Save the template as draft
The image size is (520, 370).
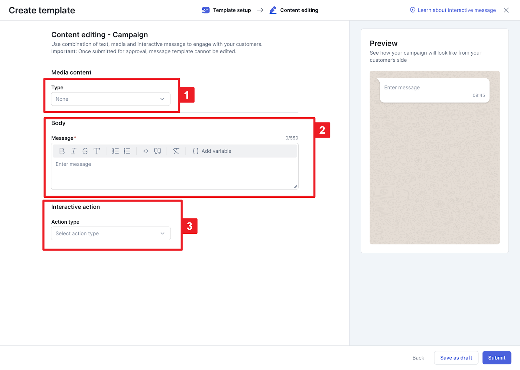tap(456, 358)
